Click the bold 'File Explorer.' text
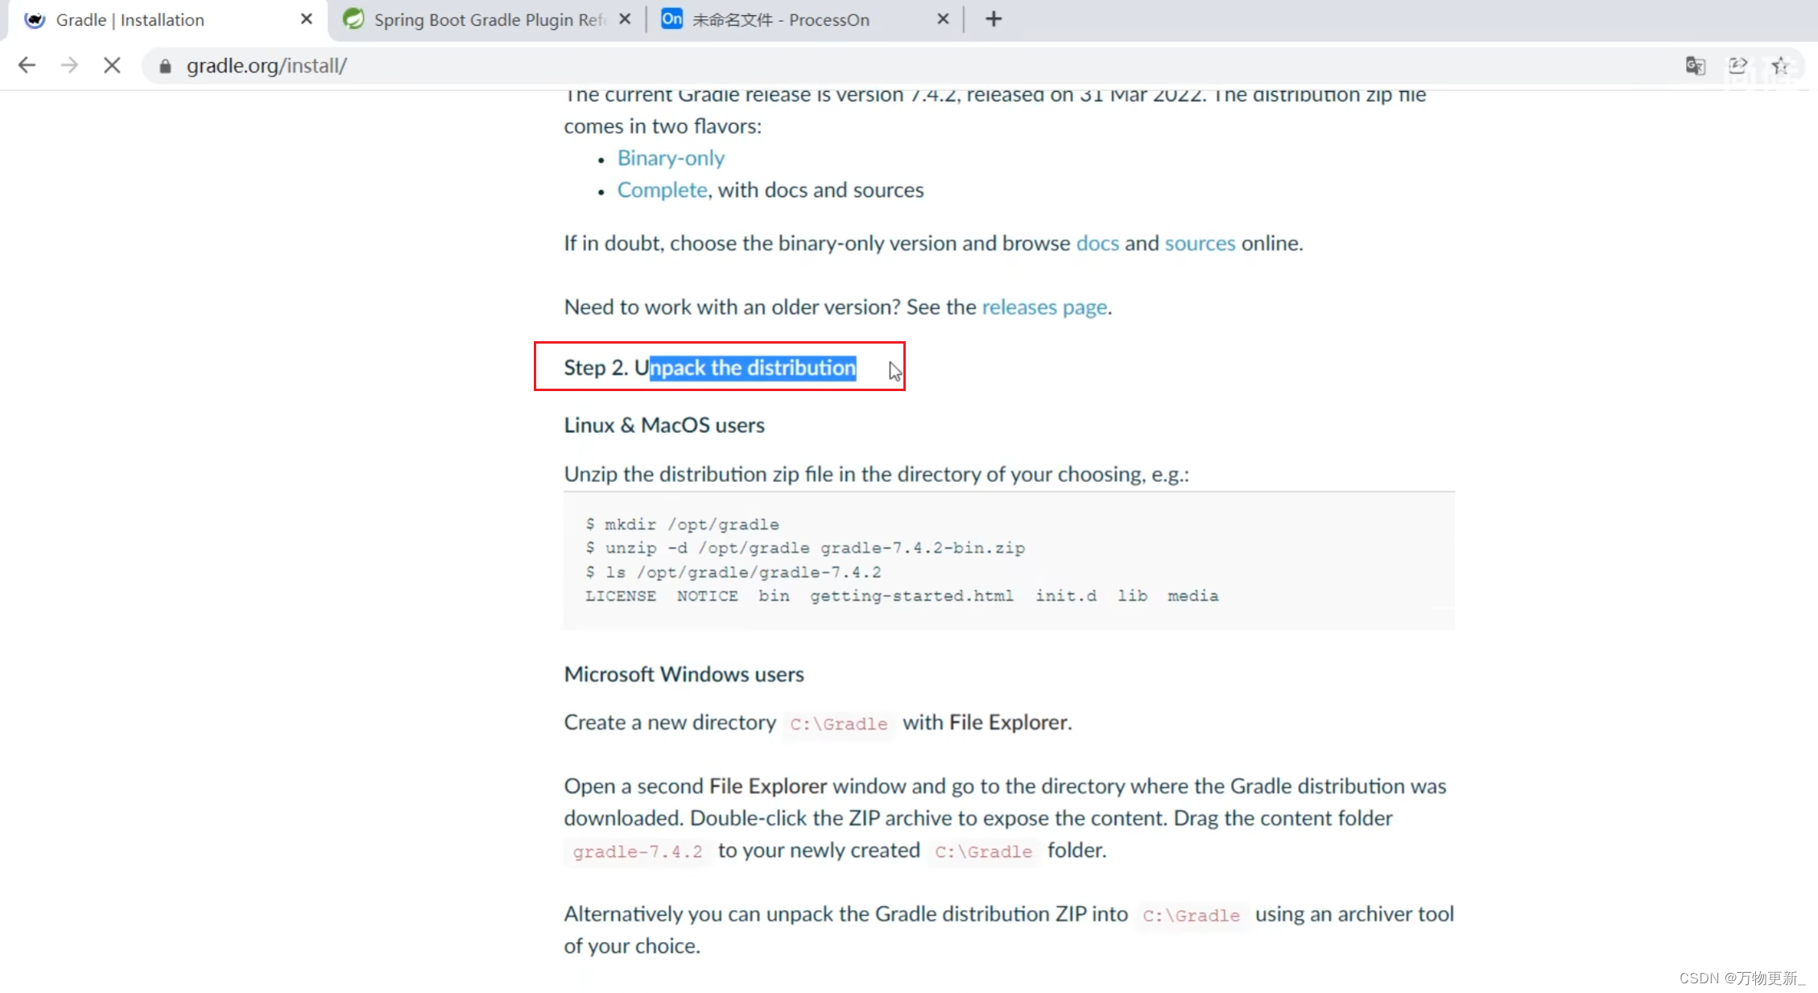Screen dimensions: 1818x993 point(1010,723)
